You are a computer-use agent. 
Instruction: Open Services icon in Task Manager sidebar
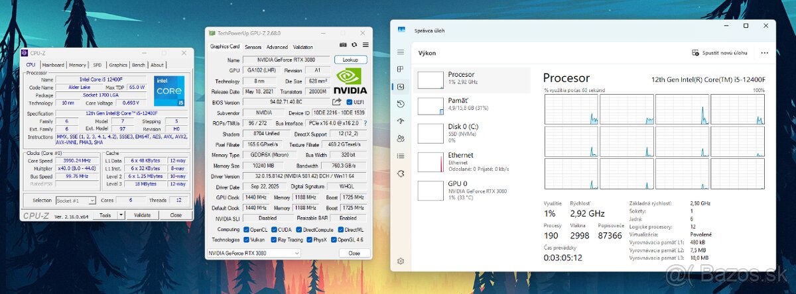[401, 173]
